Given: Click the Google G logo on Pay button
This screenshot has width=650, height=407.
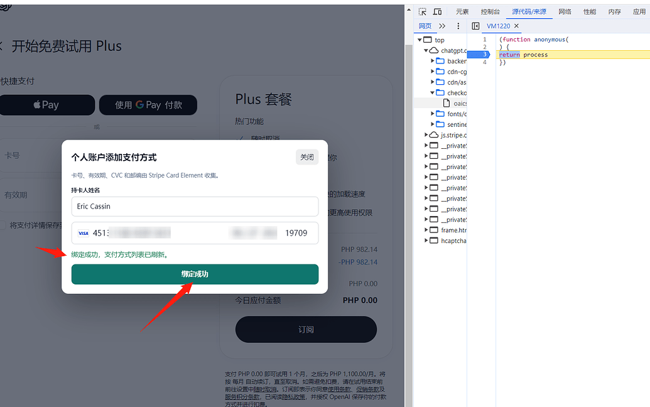Looking at the screenshot, I should [139, 104].
